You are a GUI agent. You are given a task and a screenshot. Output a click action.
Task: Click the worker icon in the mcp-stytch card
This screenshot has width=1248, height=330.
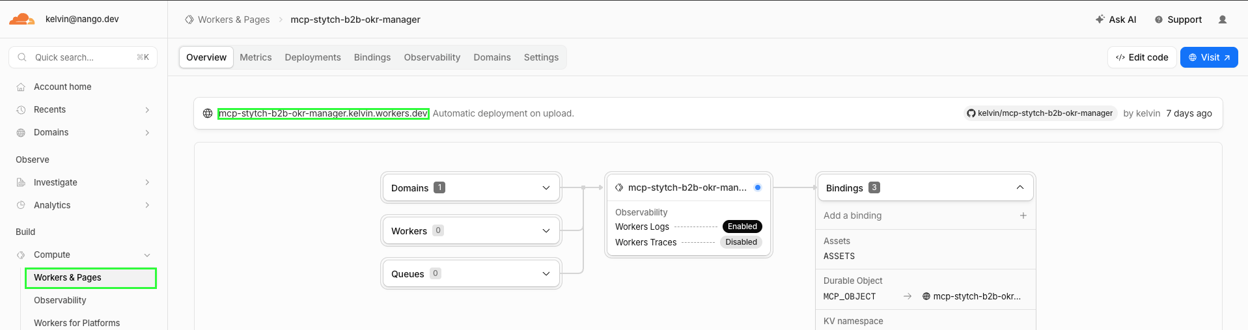pos(619,187)
